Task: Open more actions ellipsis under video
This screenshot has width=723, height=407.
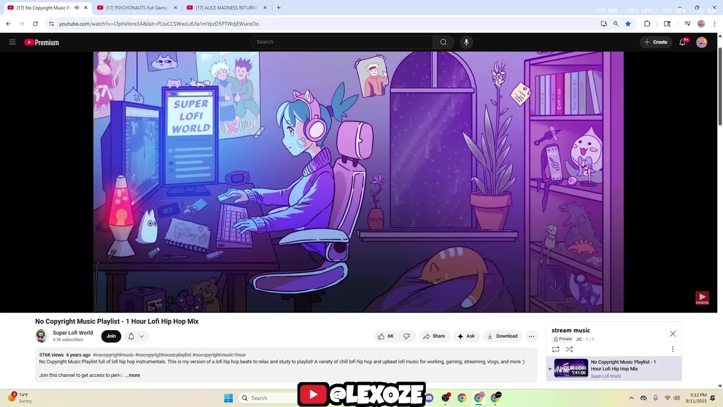Action: (532, 336)
